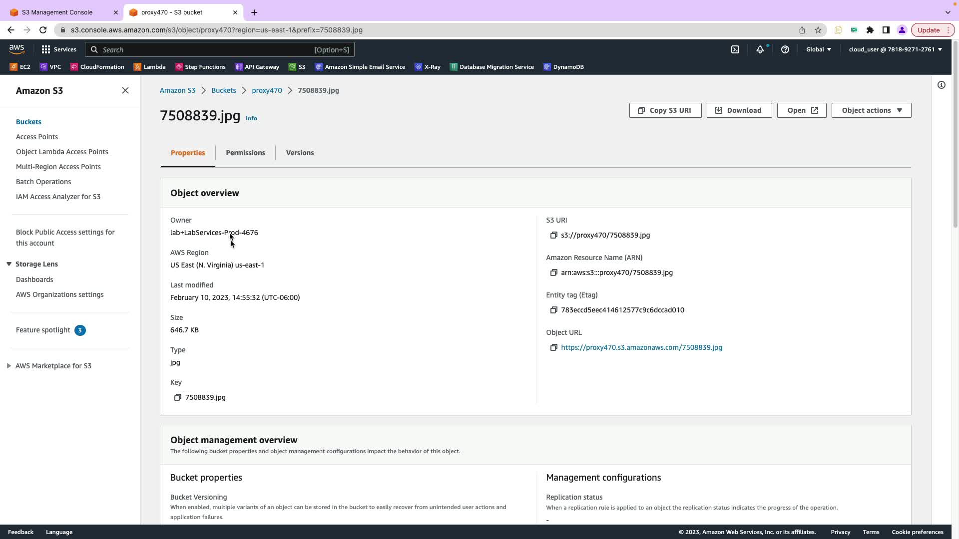The height and width of the screenshot is (539, 959).
Task: Open the Global region dropdown
Action: [x=818, y=49]
